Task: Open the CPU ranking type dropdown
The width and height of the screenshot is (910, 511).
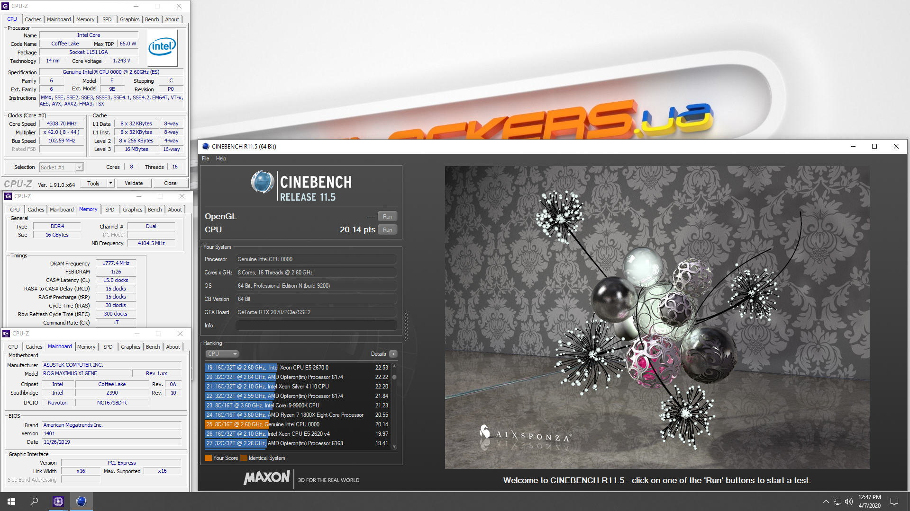Action: [221, 354]
